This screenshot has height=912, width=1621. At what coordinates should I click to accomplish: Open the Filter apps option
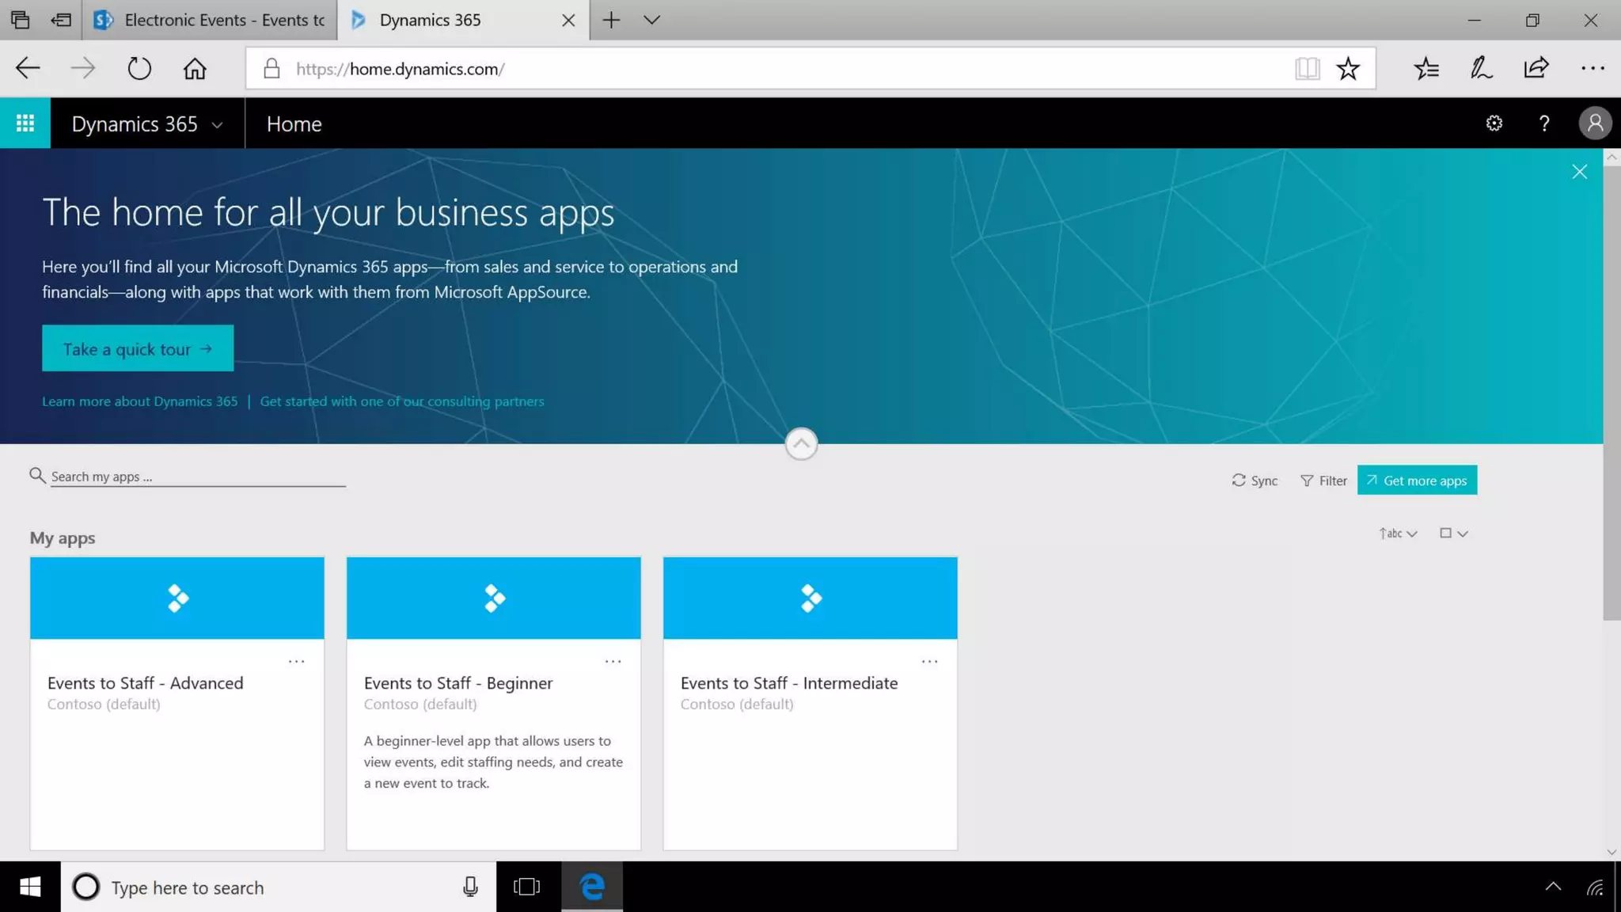point(1323,481)
